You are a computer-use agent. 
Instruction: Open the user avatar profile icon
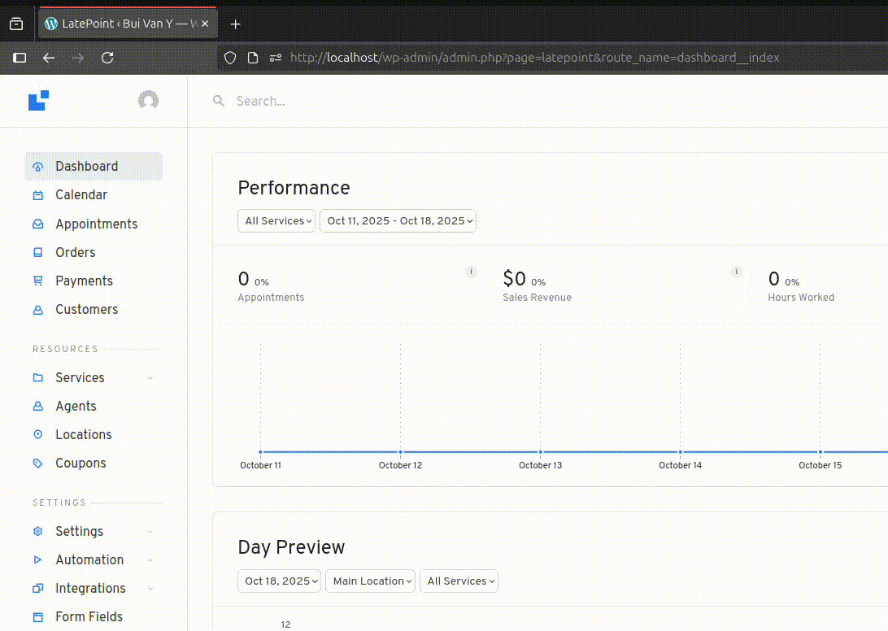[148, 100]
